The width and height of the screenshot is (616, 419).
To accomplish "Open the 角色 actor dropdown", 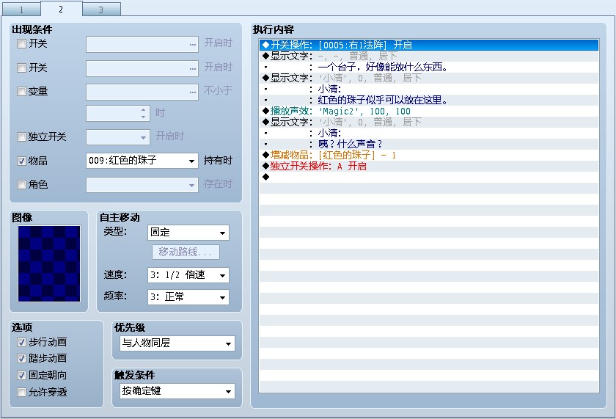I will coord(142,185).
